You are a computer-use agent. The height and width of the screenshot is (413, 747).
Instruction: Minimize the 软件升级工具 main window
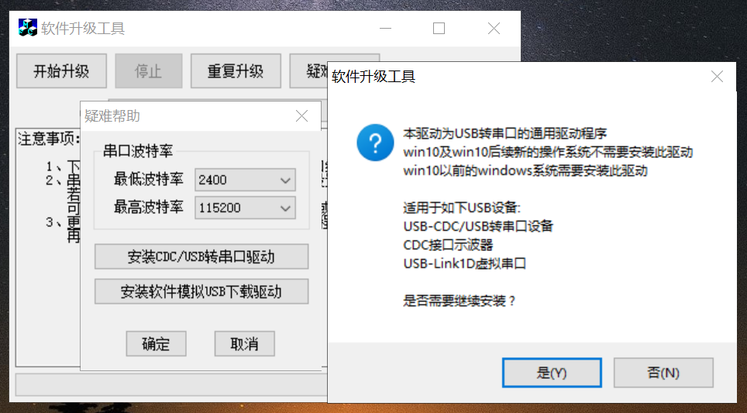[385, 29]
